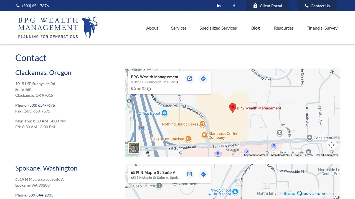
Task: Open the Specialized Services menu
Action: pos(218,28)
